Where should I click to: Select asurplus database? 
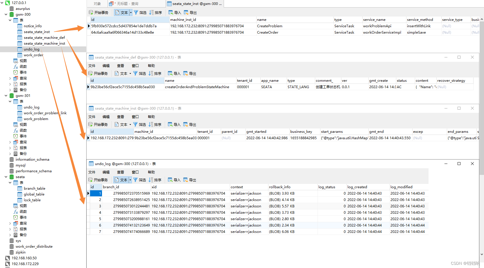pyautogui.click(x=23, y=9)
